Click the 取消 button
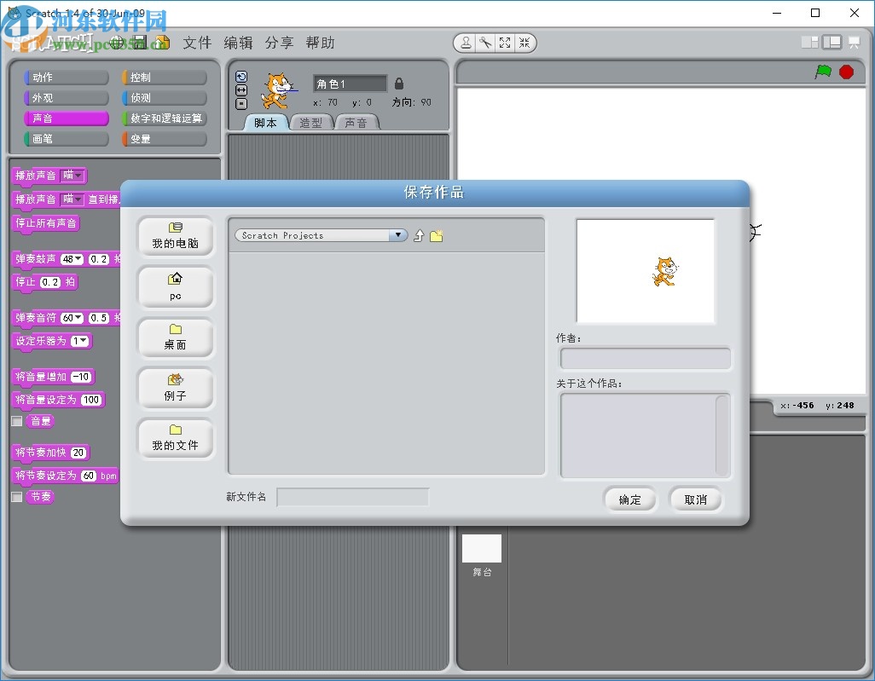The image size is (875, 681). coord(696,500)
